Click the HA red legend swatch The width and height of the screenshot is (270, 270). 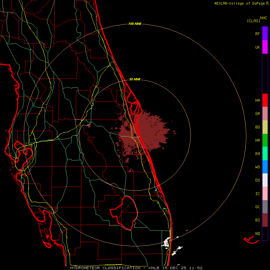(x=265, y=100)
